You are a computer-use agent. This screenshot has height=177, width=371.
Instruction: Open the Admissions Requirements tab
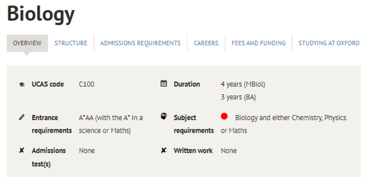tap(141, 43)
